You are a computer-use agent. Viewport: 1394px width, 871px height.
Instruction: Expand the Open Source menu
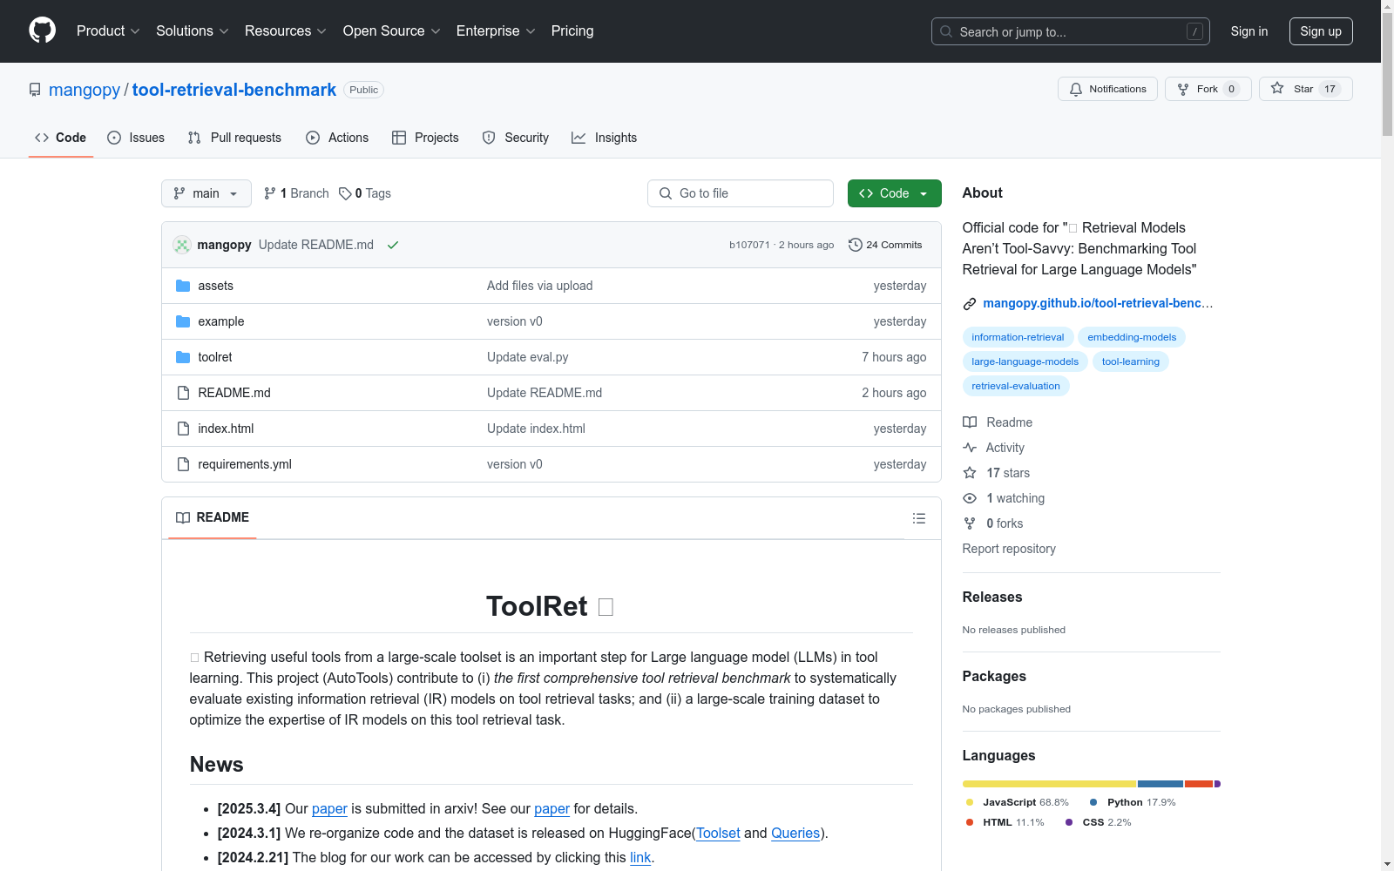392,31
